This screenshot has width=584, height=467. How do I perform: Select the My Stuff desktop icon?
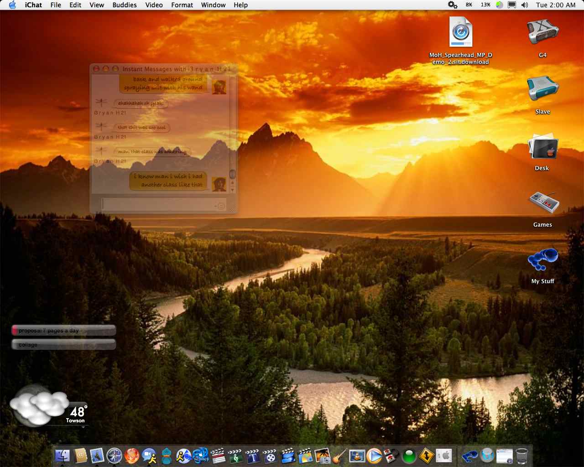[543, 260]
